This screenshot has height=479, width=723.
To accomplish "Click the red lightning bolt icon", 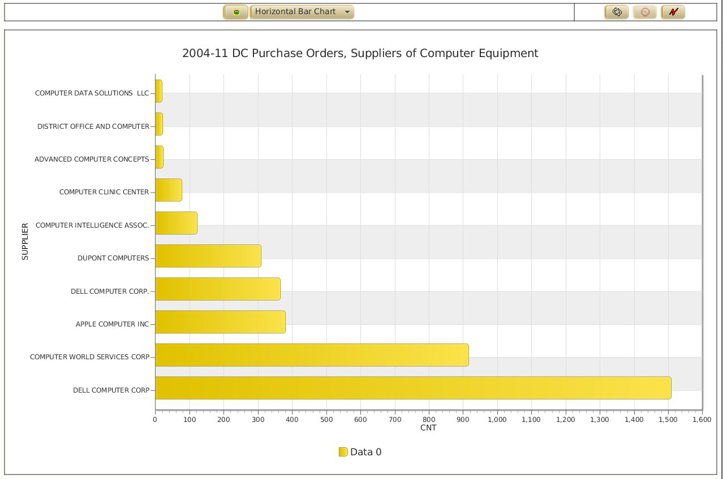I will [x=673, y=12].
